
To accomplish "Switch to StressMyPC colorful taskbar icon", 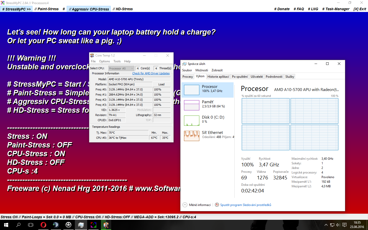I will point(94,225).
